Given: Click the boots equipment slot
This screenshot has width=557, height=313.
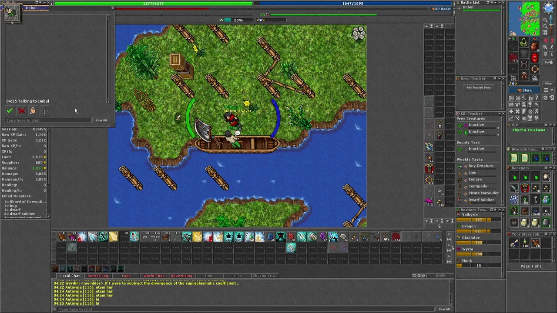Looking at the screenshot, I should coord(524,76).
